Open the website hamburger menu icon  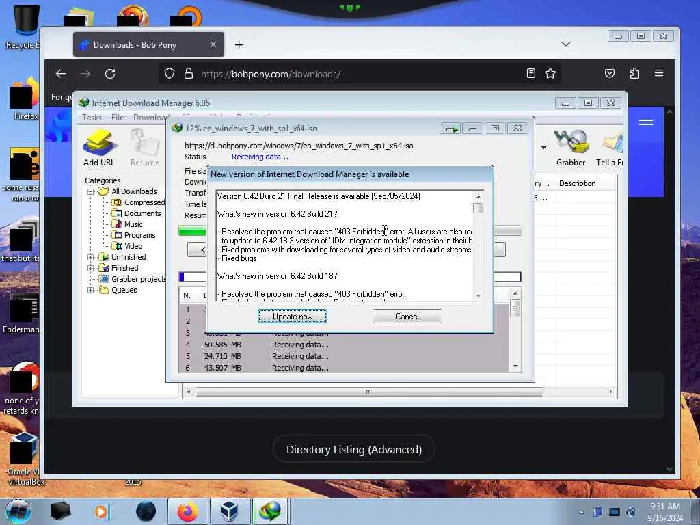click(646, 122)
